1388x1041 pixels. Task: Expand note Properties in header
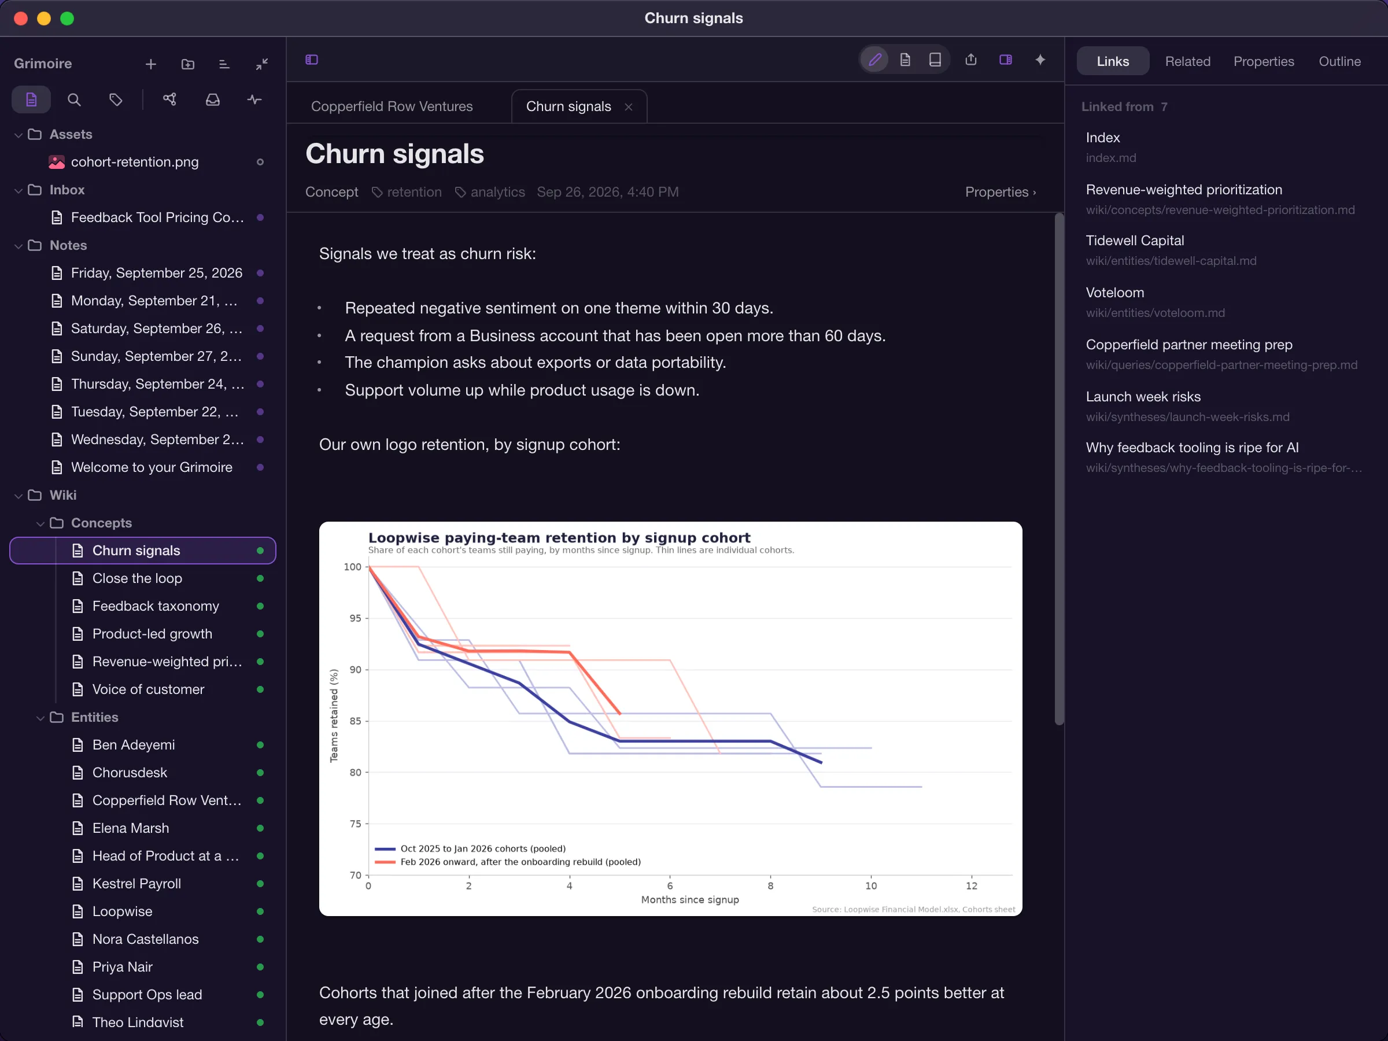[x=1000, y=192]
